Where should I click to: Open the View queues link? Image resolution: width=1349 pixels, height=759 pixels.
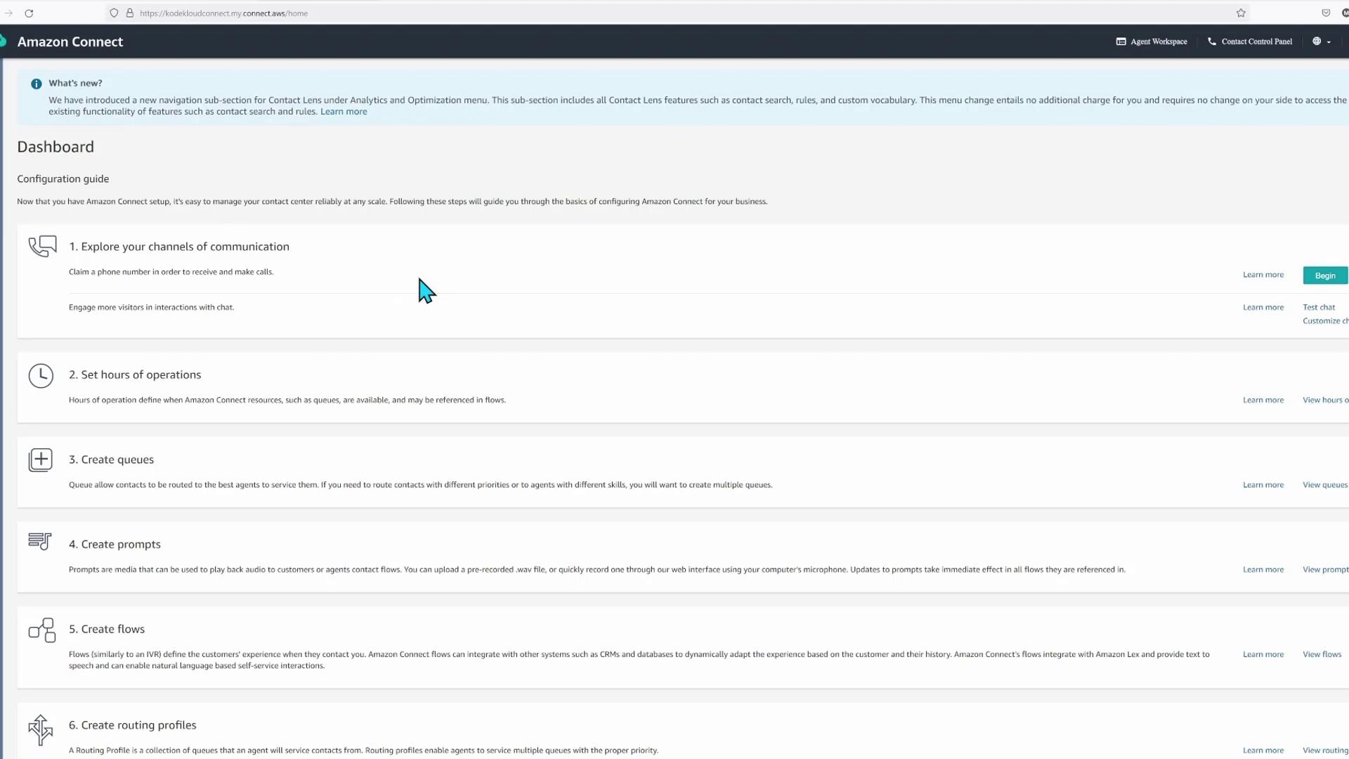(x=1324, y=485)
